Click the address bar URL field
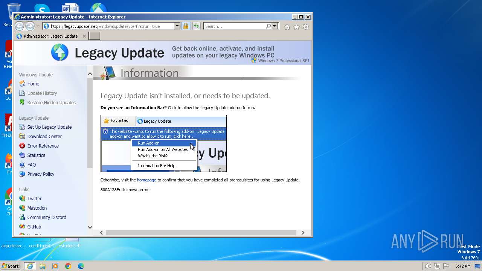This screenshot has width=482, height=271. pos(112,26)
